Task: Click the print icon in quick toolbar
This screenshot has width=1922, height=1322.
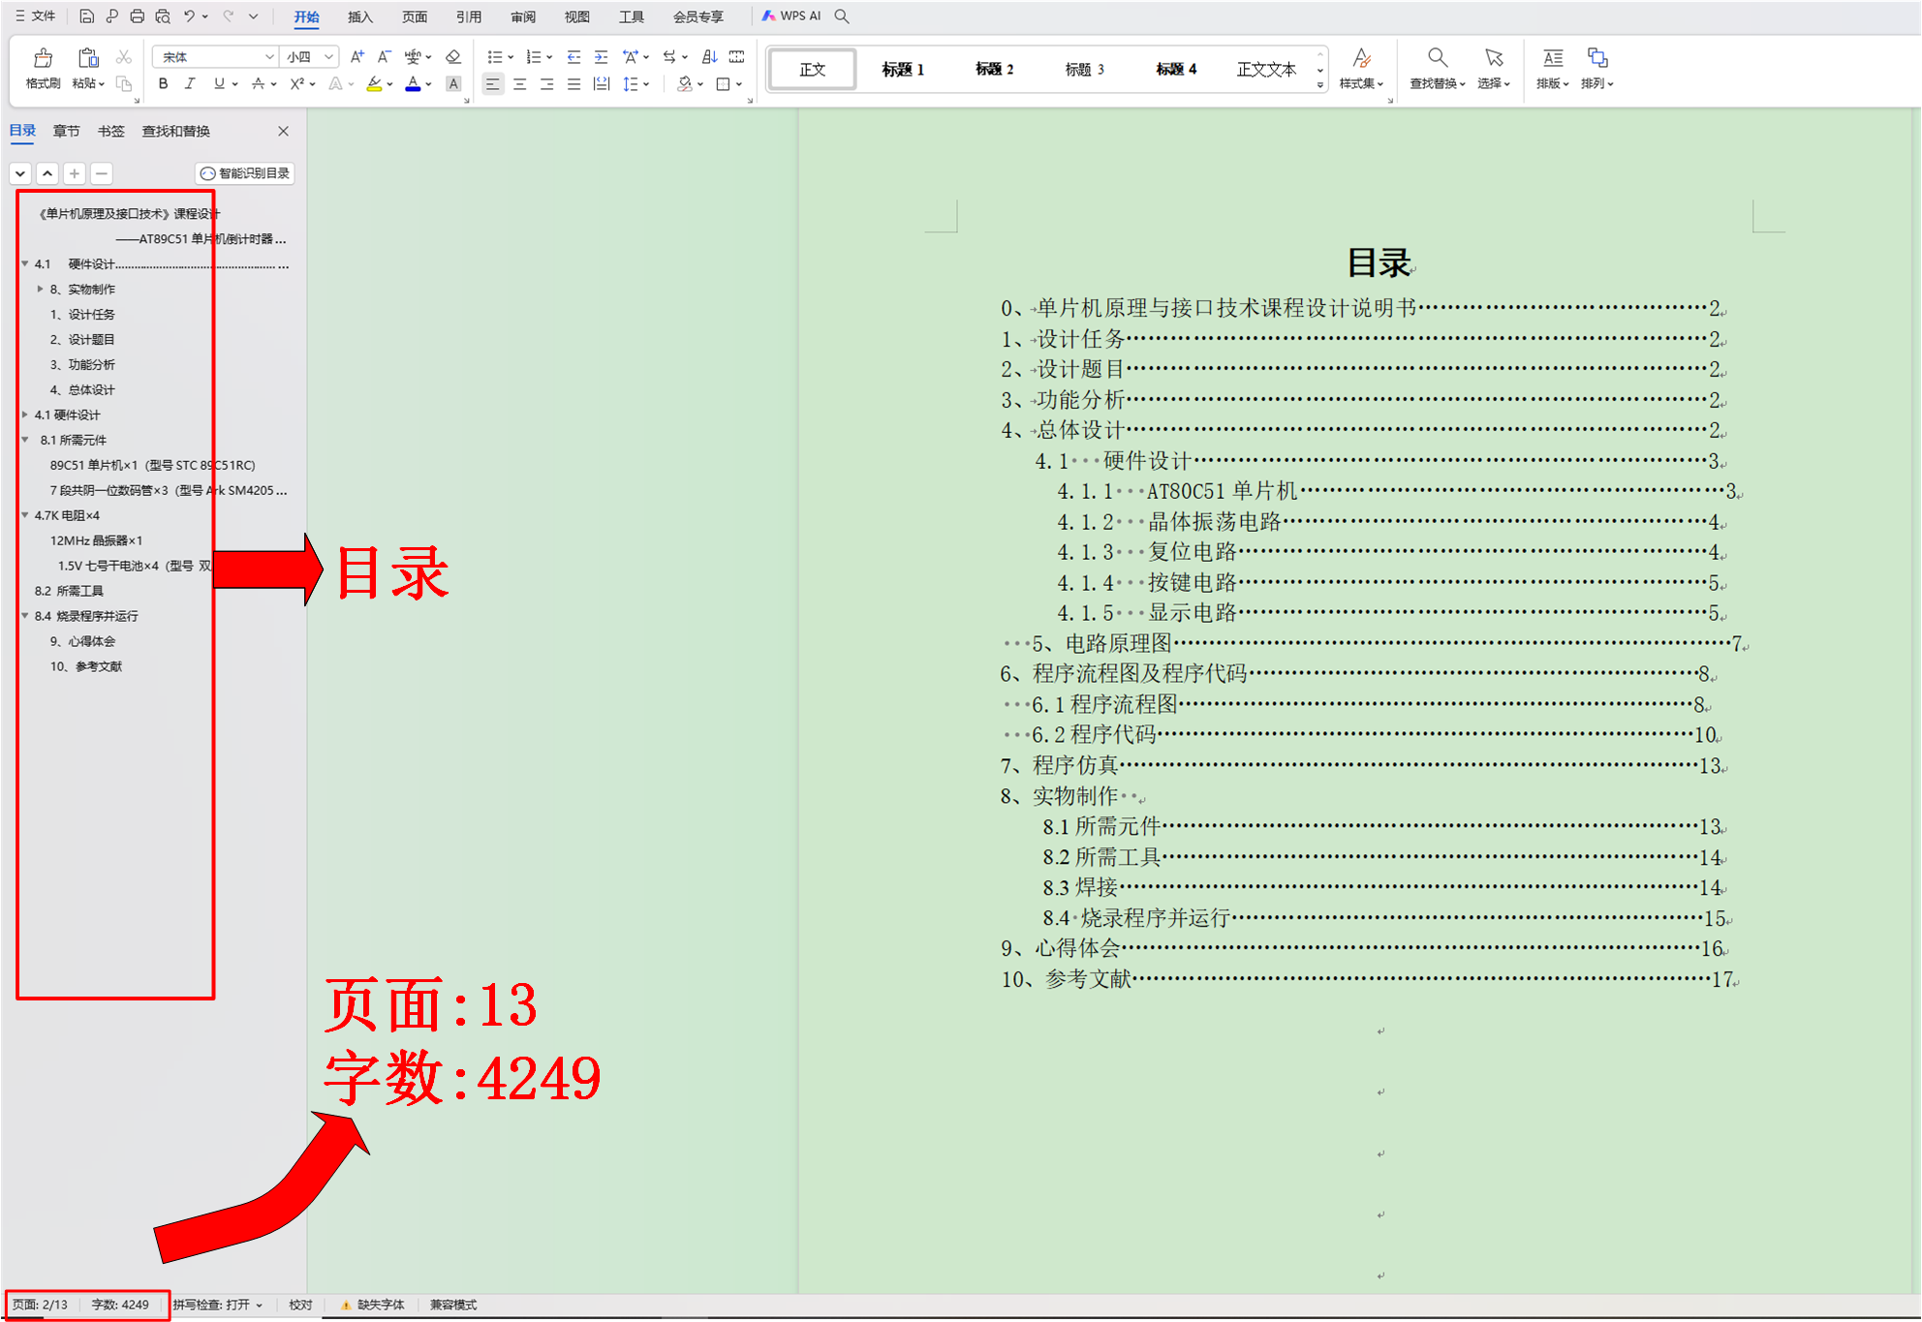Action: coord(137,16)
